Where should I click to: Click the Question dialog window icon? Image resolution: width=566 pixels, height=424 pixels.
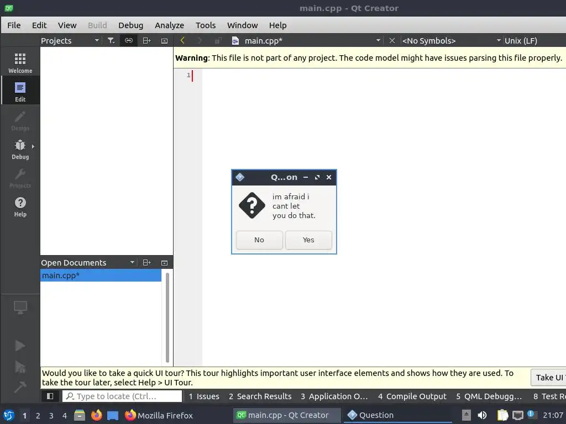(x=240, y=177)
